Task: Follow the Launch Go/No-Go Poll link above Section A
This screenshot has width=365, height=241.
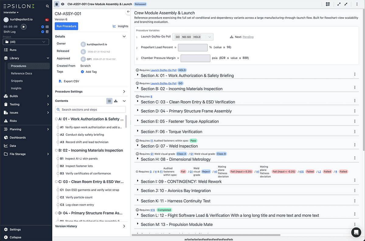Action: coord(163,70)
